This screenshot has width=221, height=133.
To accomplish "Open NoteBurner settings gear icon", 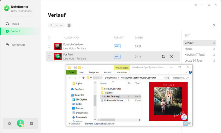I will 9,124.
